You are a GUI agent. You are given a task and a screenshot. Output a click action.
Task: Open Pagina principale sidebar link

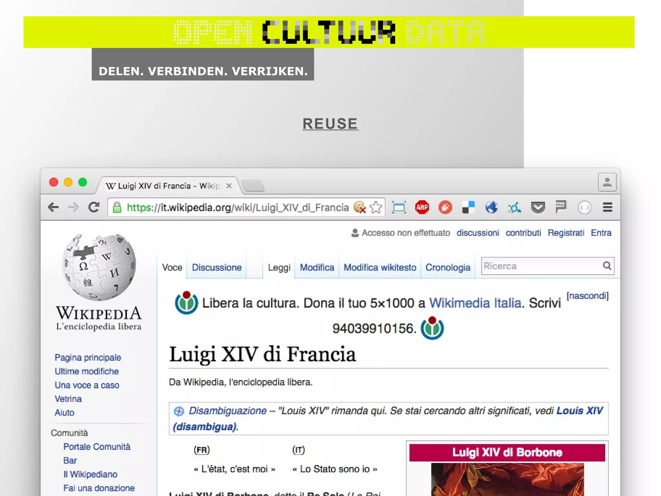tap(88, 357)
